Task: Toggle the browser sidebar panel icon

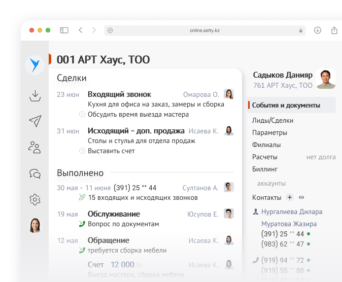Action: click(64, 30)
